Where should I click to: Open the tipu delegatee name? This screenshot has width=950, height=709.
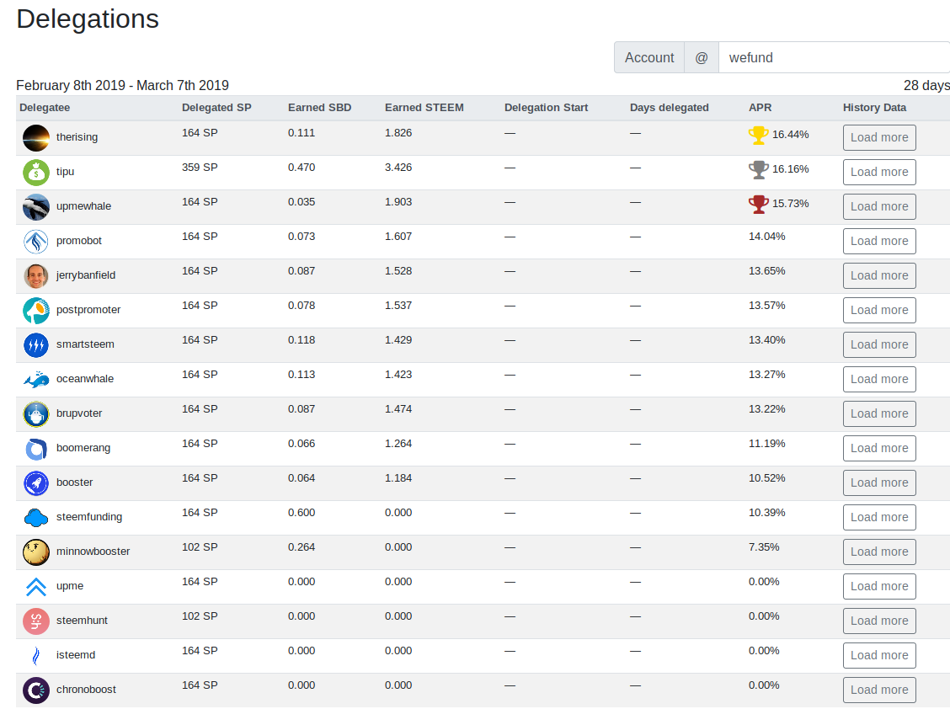point(65,172)
